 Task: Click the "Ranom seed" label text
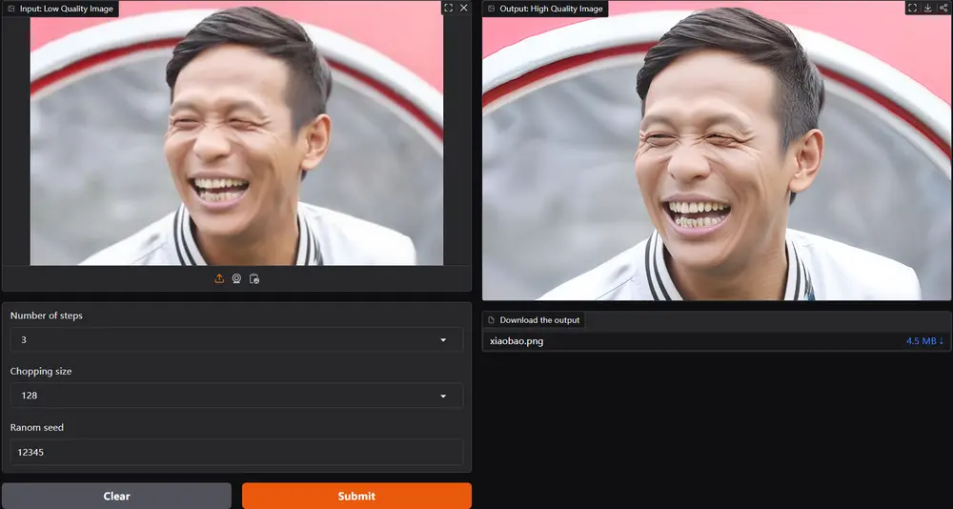pos(37,427)
